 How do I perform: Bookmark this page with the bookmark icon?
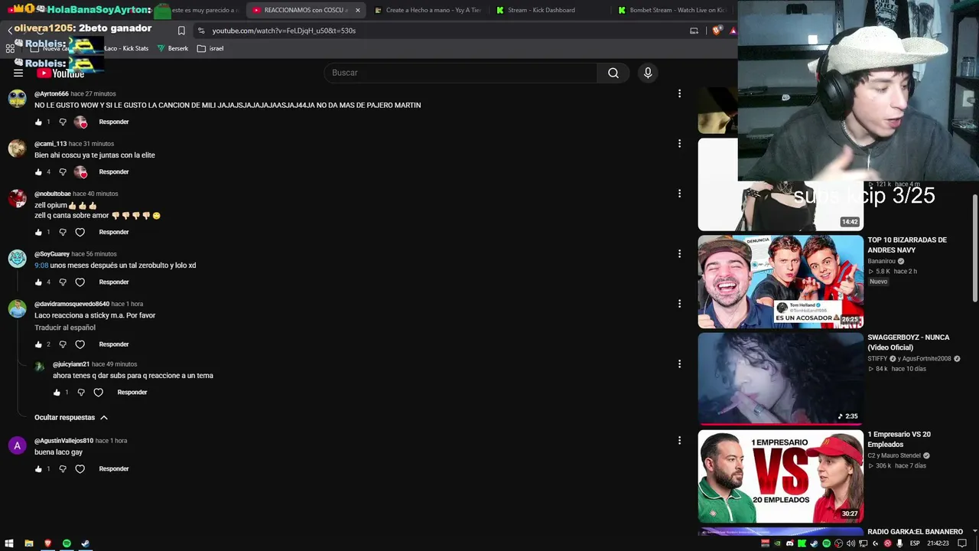(x=181, y=31)
